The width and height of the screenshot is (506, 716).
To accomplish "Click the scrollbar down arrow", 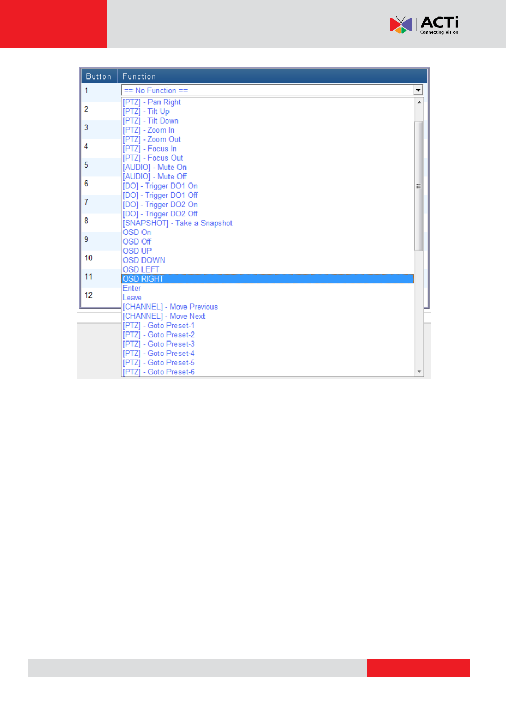I will pyautogui.click(x=419, y=372).
